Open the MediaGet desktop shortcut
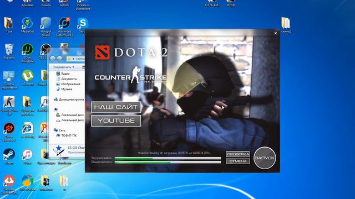Screen dimensions: 355x199 point(27,25)
